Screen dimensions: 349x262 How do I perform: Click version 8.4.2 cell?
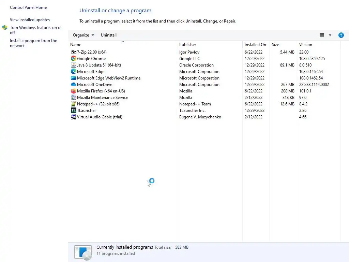pyautogui.click(x=303, y=104)
